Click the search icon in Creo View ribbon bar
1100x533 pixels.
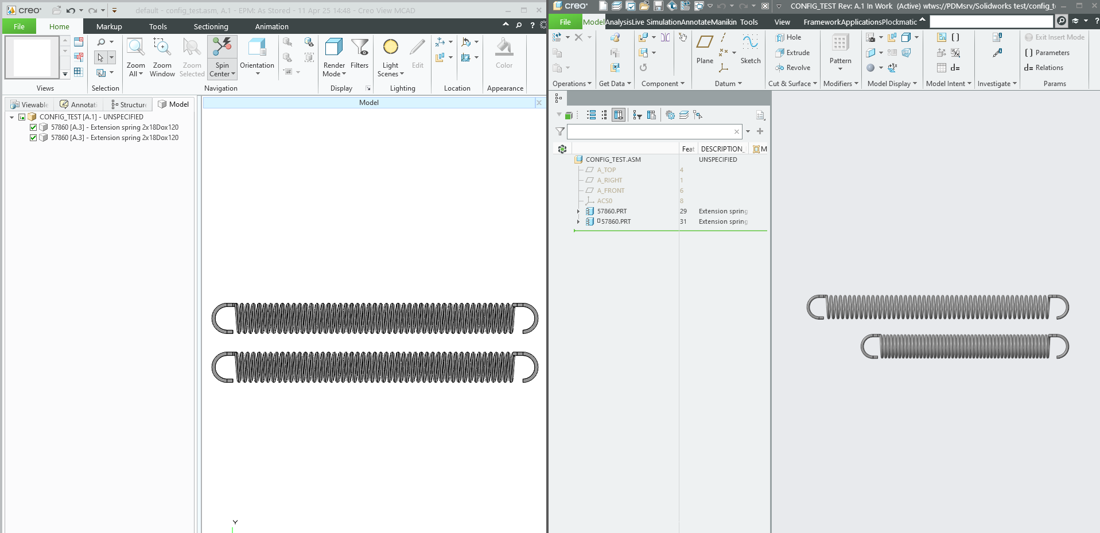519,25
